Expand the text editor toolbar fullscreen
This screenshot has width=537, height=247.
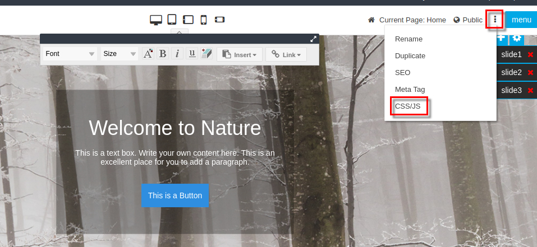(x=314, y=39)
